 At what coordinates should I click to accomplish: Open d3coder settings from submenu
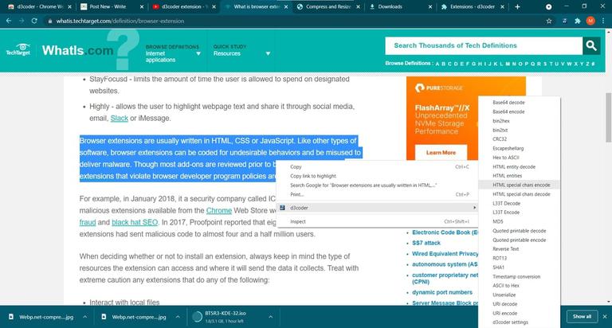click(x=519, y=322)
